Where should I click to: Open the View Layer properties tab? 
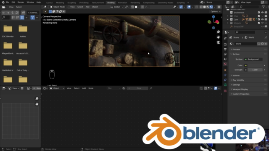click(225, 54)
